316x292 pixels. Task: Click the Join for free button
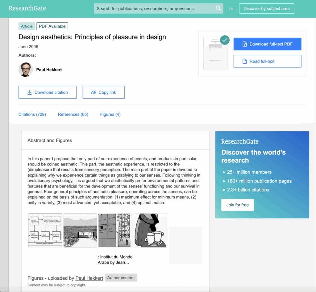point(237,205)
